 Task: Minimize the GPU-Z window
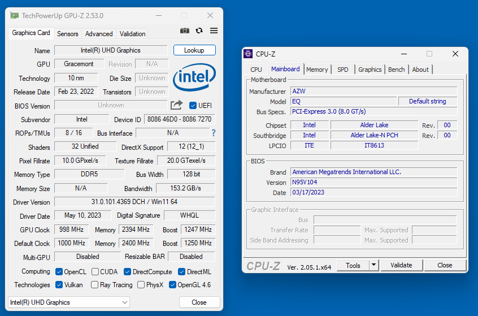coord(159,15)
